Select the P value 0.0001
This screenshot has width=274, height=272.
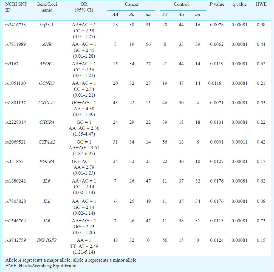217,142
